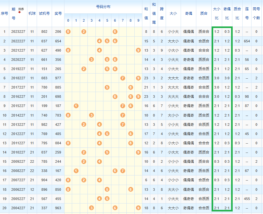Click period number 2019227 in the table
This screenshot has width=263, height=214.
(18, 69)
